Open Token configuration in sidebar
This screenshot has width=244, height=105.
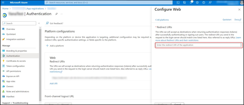[15, 66]
